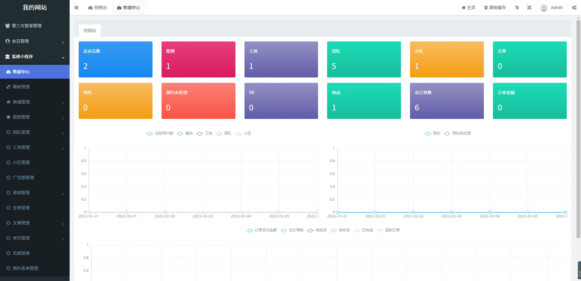This screenshot has height=281, width=581.
Task: Click the Admin avatar image
Action: point(544,8)
